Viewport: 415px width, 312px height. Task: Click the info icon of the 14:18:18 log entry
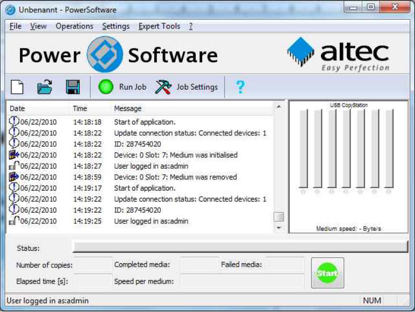click(x=14, y=121)
